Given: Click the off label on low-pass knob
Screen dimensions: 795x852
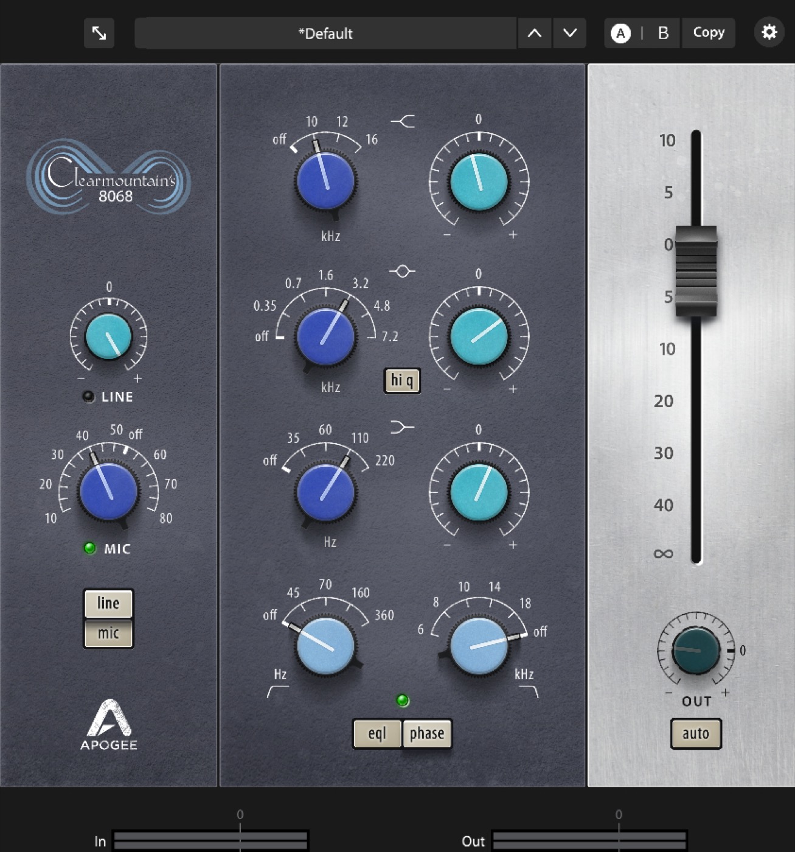Looking at the screenshot, I should [540, 632].
